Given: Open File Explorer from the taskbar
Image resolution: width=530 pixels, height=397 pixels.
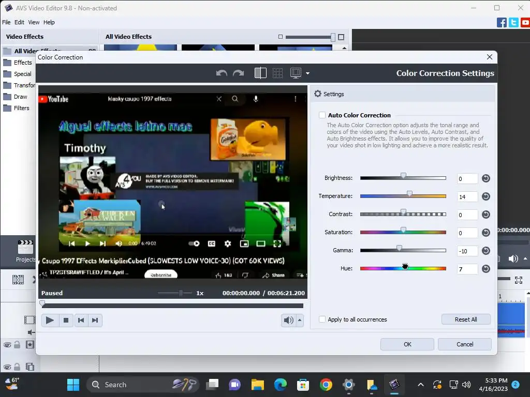Looking at the screenshot, I should pos(258,385).
